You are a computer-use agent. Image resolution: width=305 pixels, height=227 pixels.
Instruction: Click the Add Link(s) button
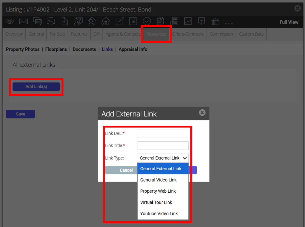click(36, 87)
